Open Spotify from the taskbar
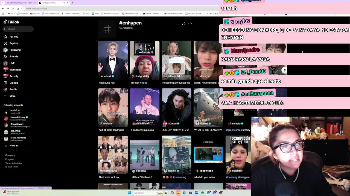This screenshot has width=350, height=196. point(202,193)
